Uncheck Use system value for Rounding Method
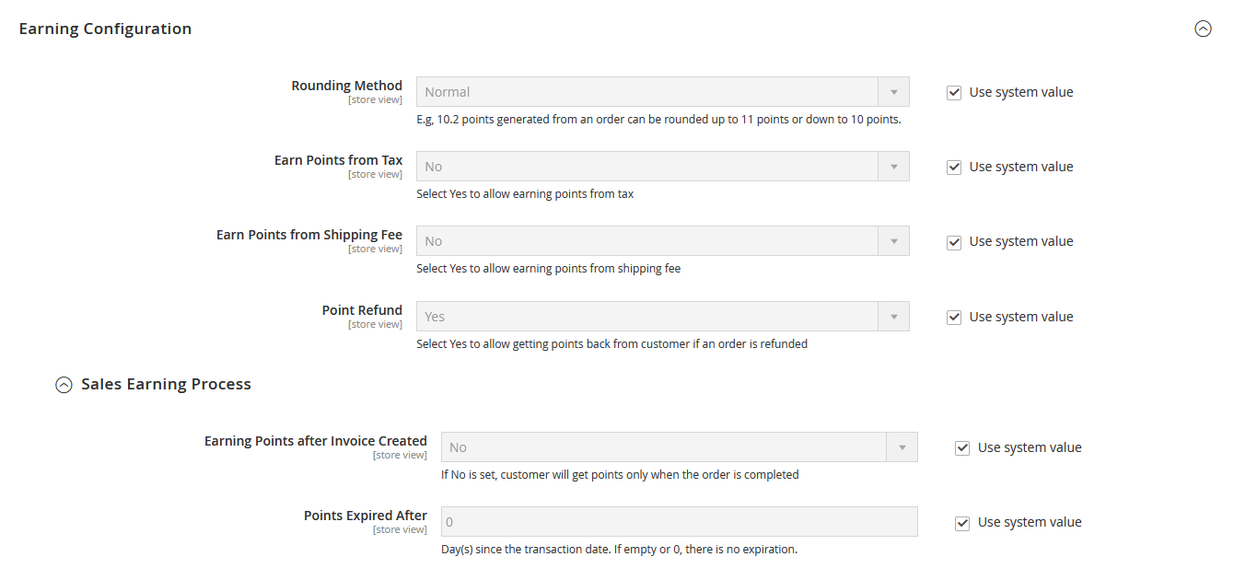The width and height of the screenshot is (1234, 580). (x=954, y=92)
